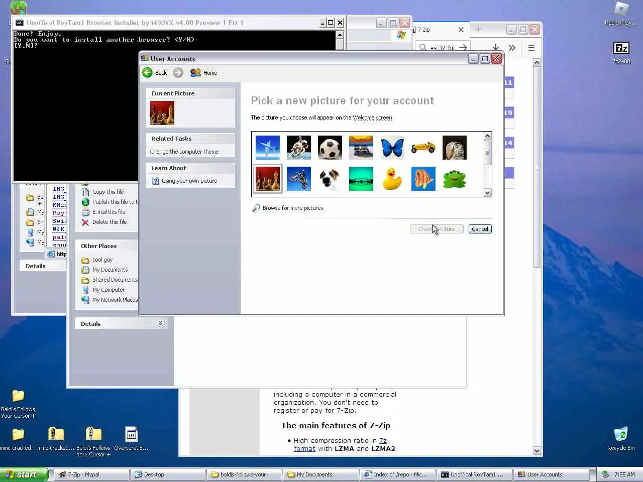Image resolution: width=643 pixels, height=482 pixels.
Task: Select the airplane account picture
Action: (x=268, y=148)
